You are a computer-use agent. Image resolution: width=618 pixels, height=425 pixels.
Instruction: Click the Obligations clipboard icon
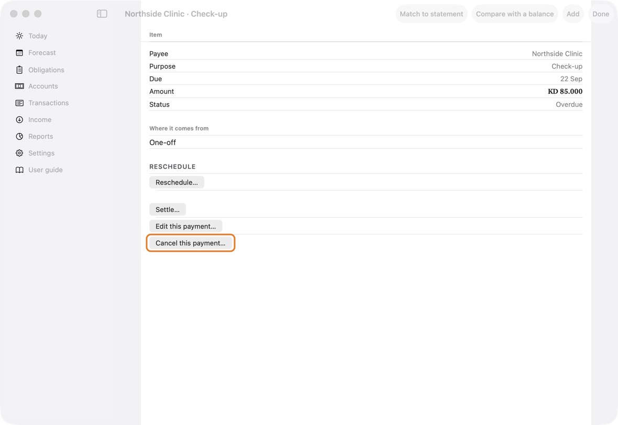pos(19,70)
